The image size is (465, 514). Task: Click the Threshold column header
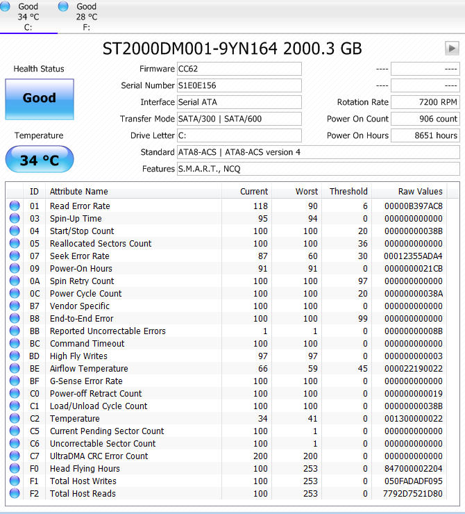tap(346, 191)
